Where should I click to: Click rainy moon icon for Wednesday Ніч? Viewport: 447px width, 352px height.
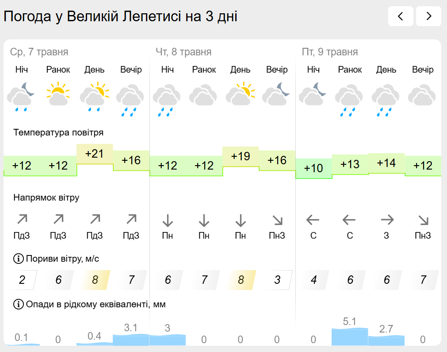click(21, 97)
